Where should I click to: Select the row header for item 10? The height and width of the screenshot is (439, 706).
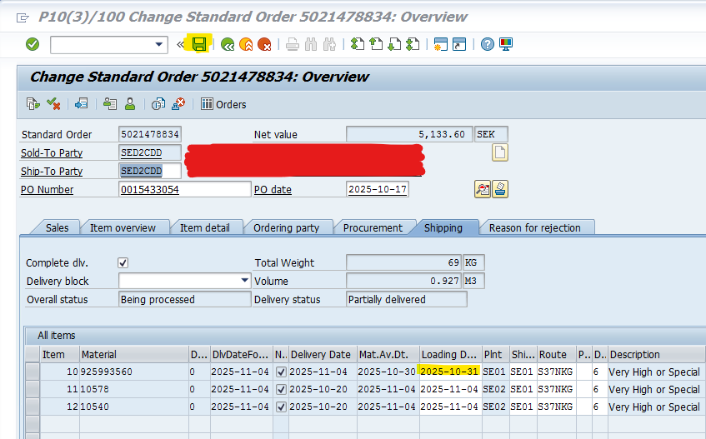pos(33,372)
